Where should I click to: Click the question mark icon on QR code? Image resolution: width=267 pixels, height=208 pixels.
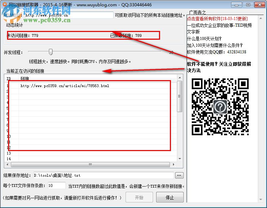tap(220, 107)
